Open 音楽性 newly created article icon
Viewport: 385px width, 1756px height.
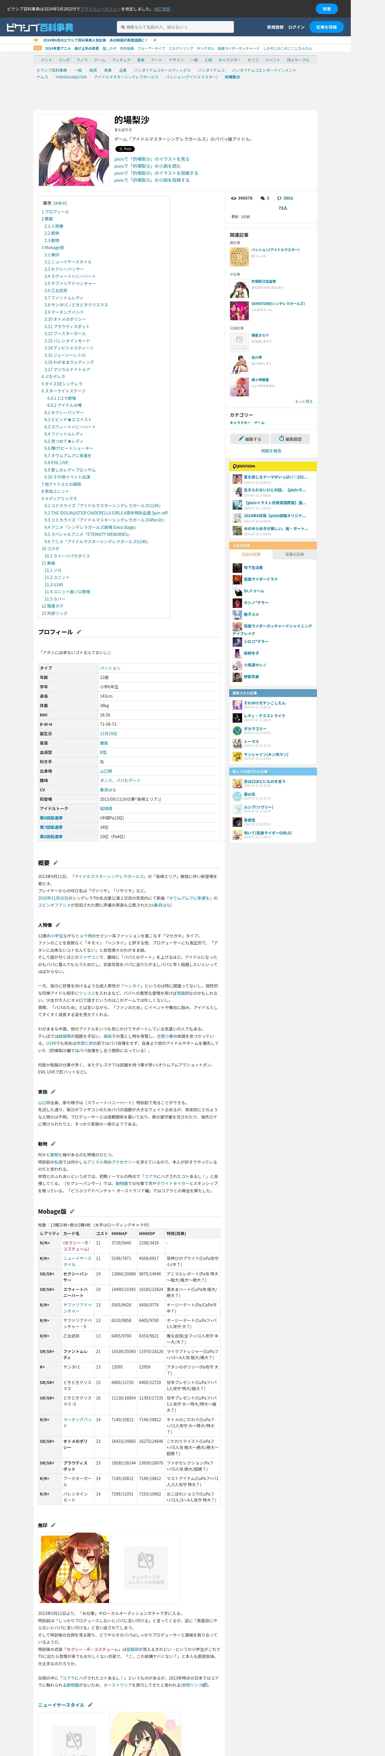[237, 822]
